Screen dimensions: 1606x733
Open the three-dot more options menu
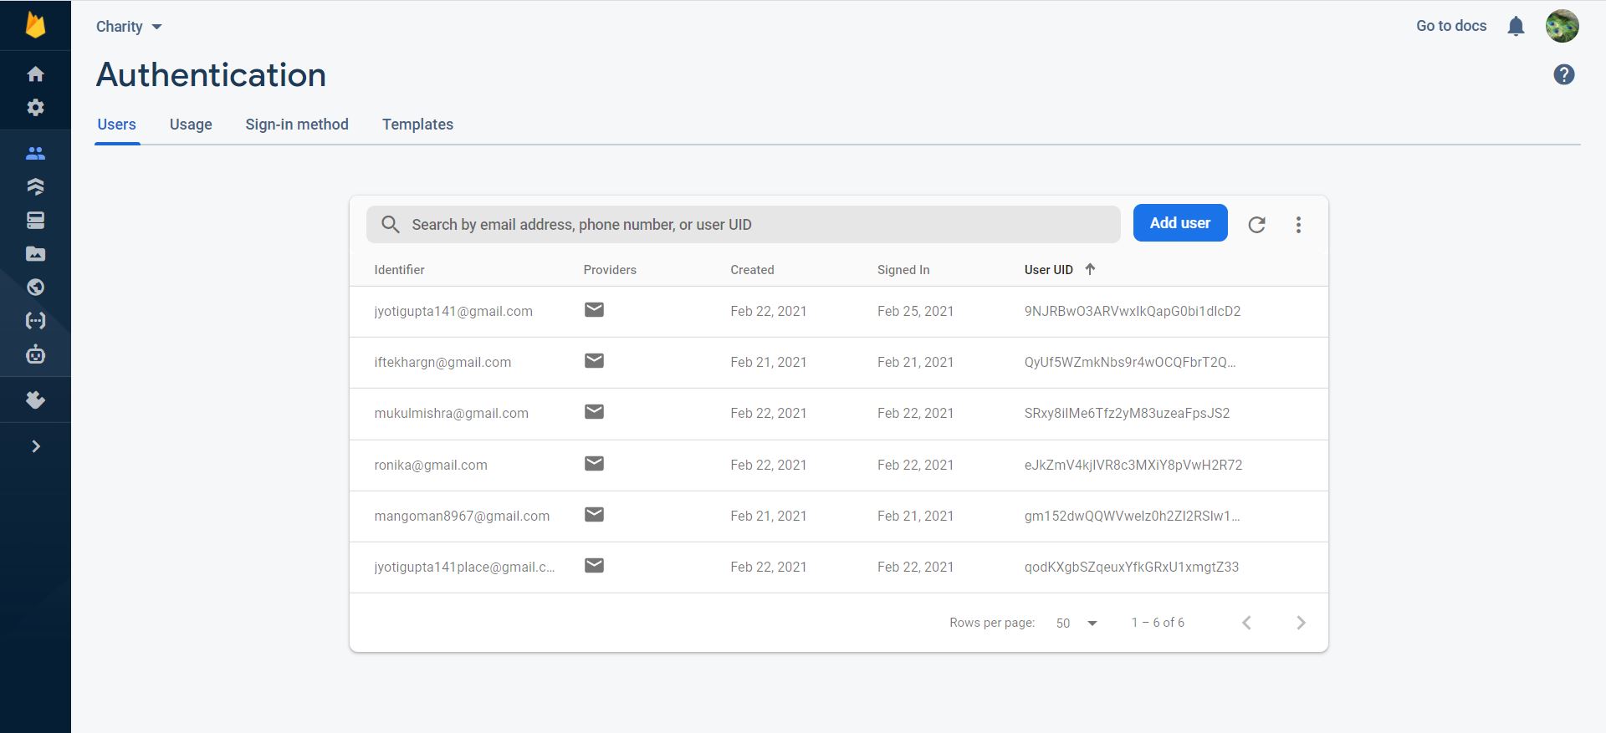pyautogui.click(x=1298, y=224)
